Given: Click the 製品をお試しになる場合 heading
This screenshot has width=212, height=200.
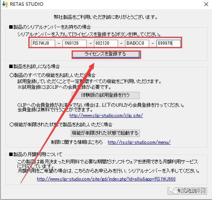Looking at the screenshot, I should click(35, 67).
